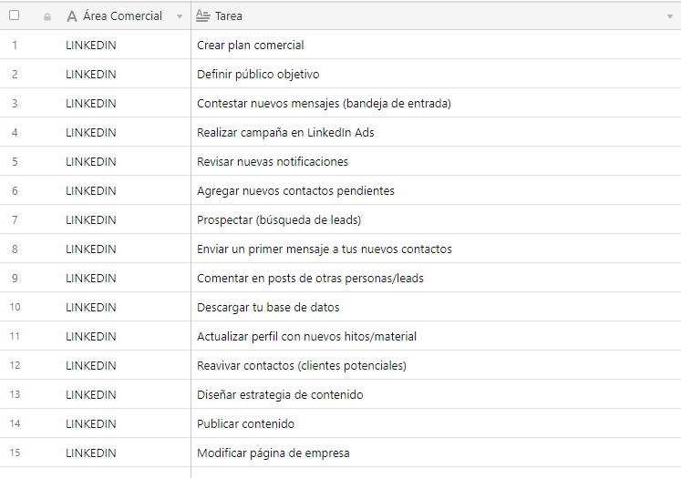This screenshot has height=478, width=681.
Task: Open the Tarea column dropdown arrow
Action: [670, 17]
